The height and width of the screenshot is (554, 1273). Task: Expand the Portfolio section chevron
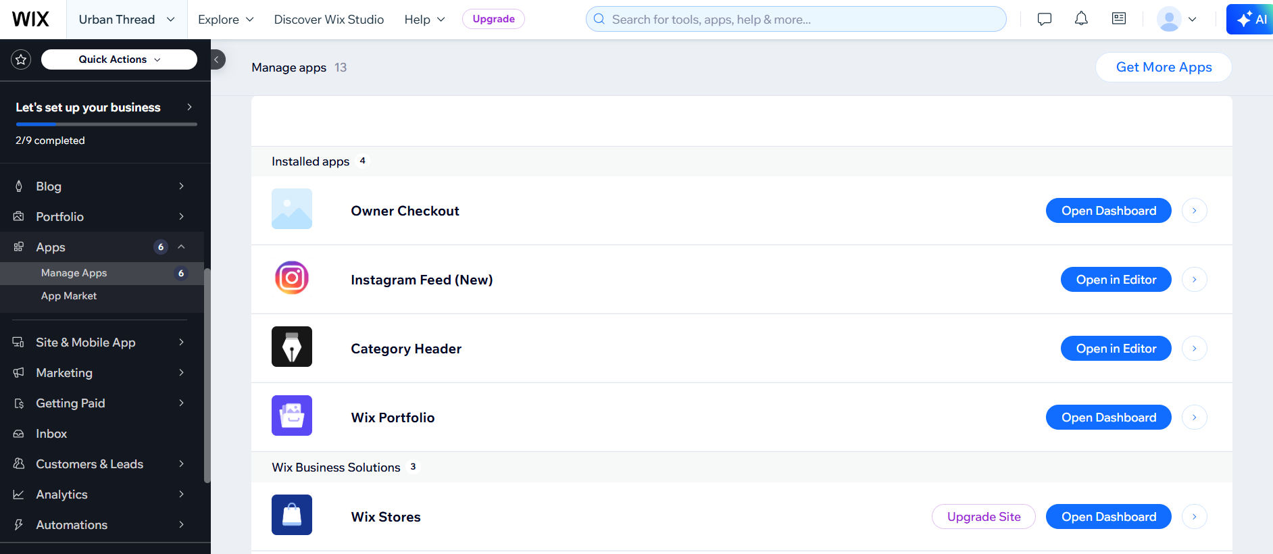181,216
